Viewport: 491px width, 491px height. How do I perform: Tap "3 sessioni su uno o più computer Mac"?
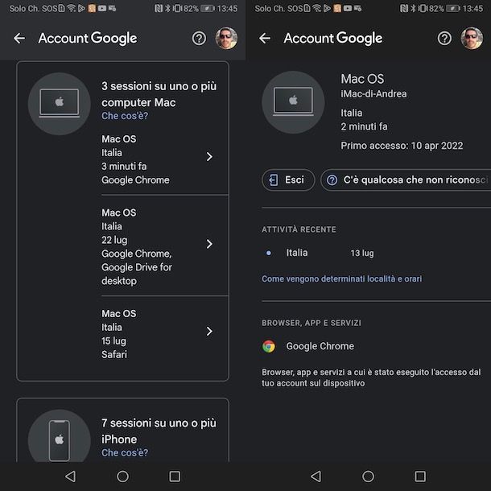pyautogui.click(x=159, y=94)
